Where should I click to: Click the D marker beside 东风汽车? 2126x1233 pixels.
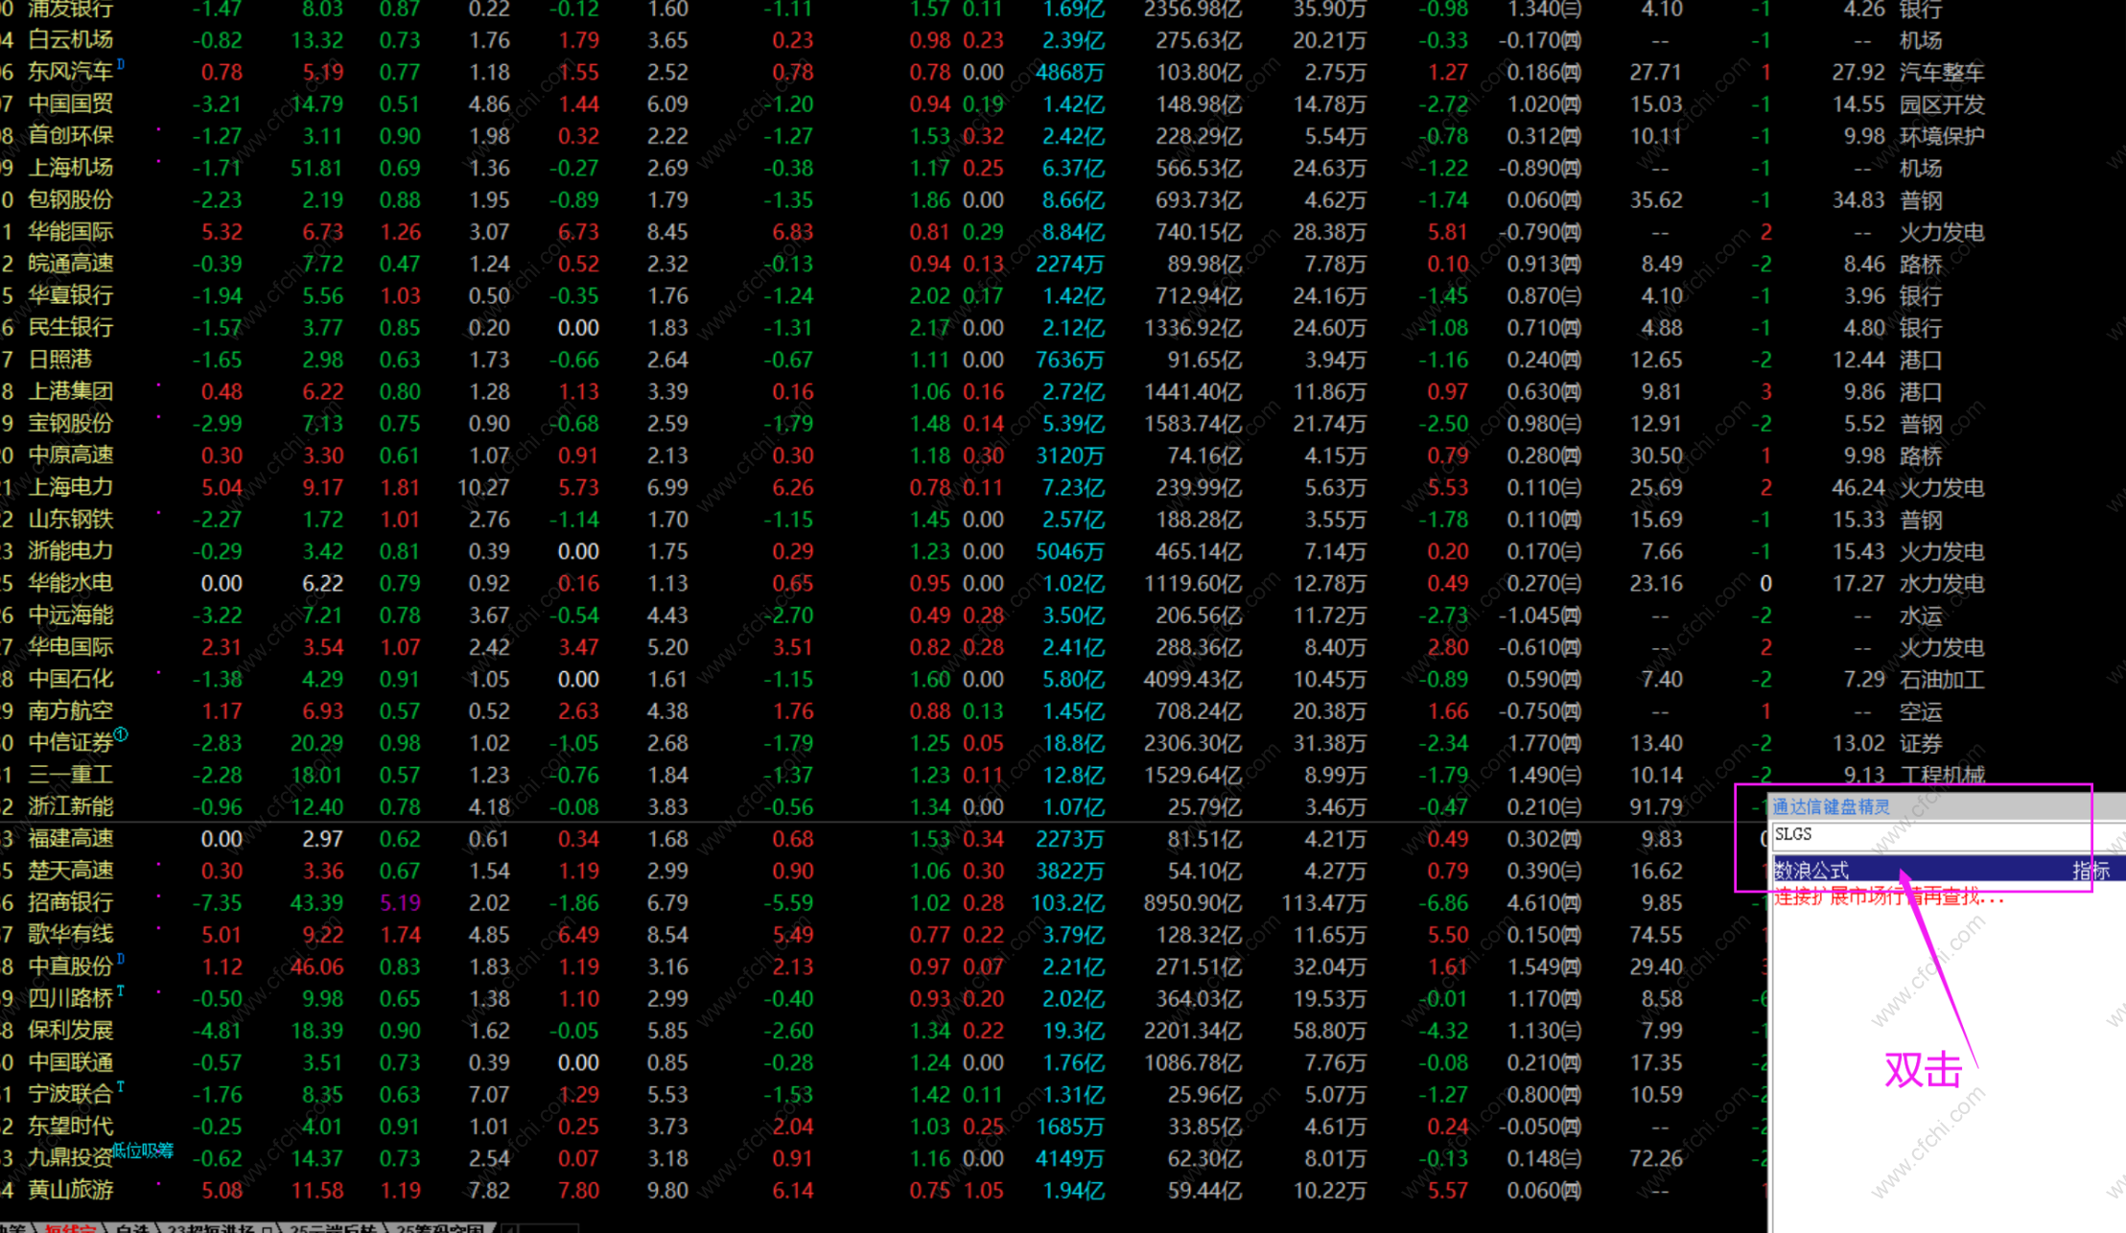click(121, 64)
